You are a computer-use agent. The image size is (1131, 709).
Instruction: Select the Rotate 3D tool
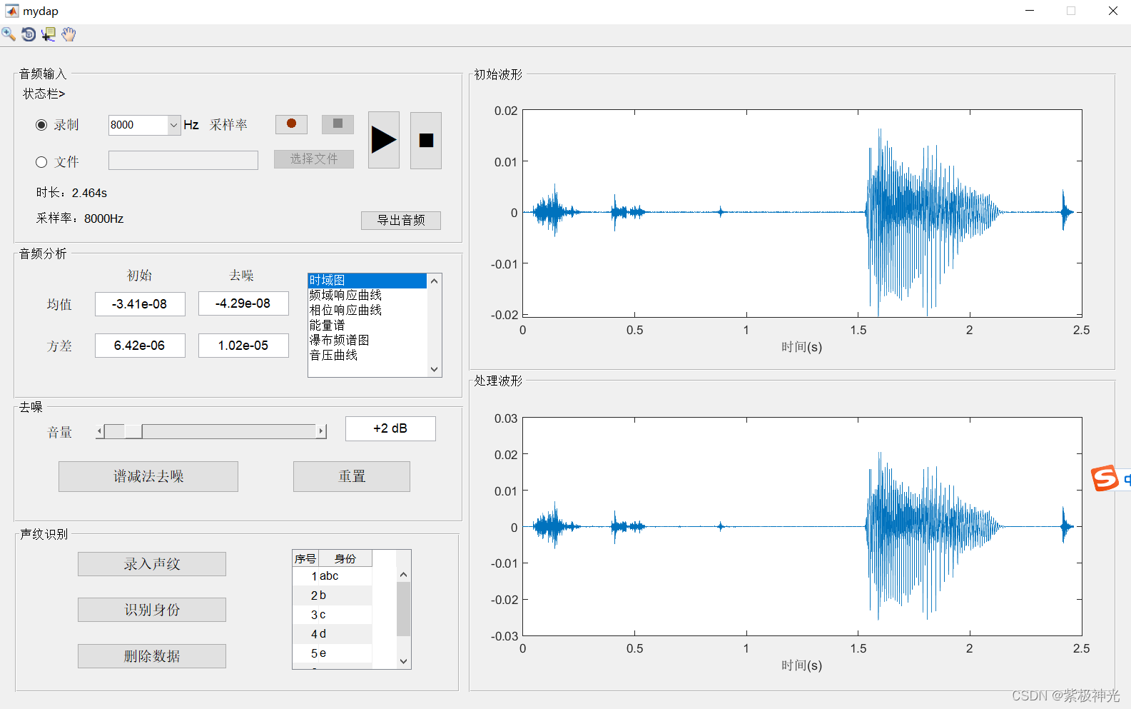[29, 34]
